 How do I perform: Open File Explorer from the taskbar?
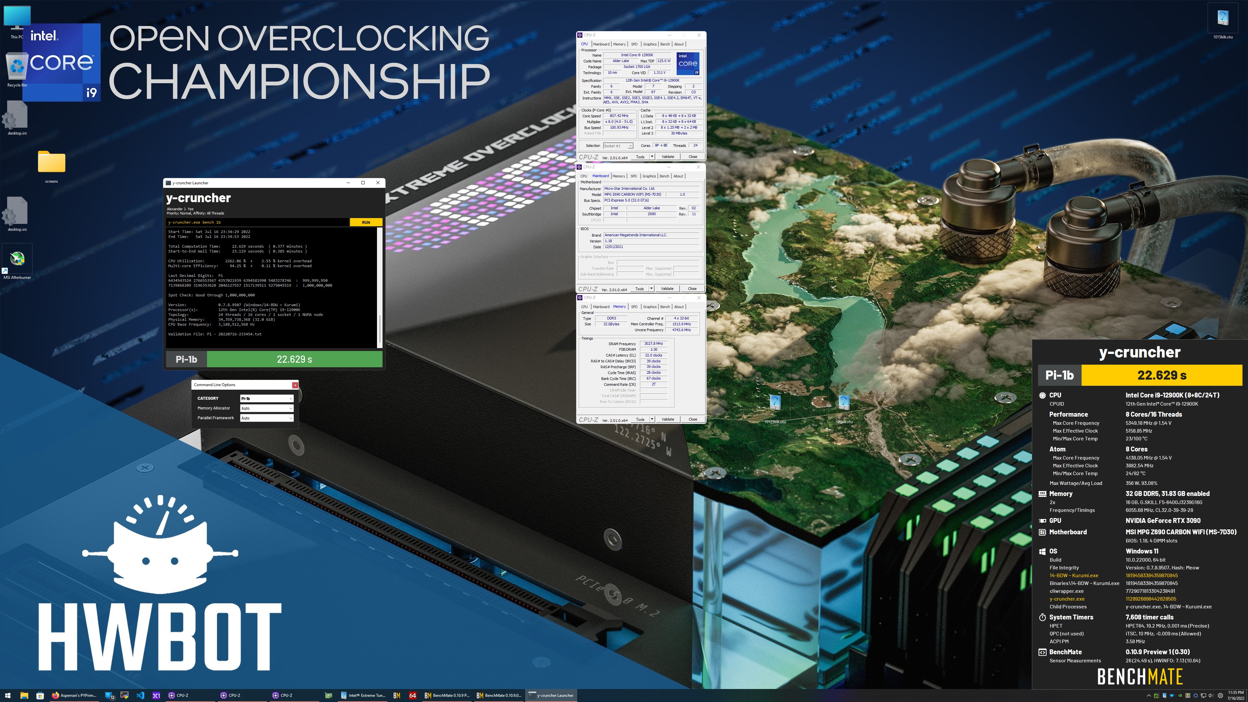tap(24, 695)
